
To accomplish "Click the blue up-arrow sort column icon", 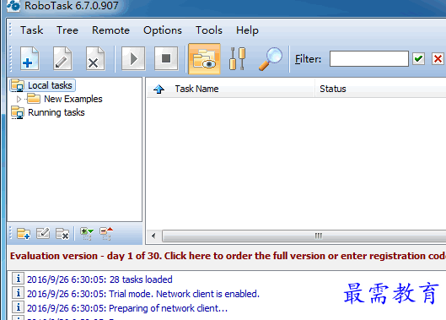I will 159,89.
